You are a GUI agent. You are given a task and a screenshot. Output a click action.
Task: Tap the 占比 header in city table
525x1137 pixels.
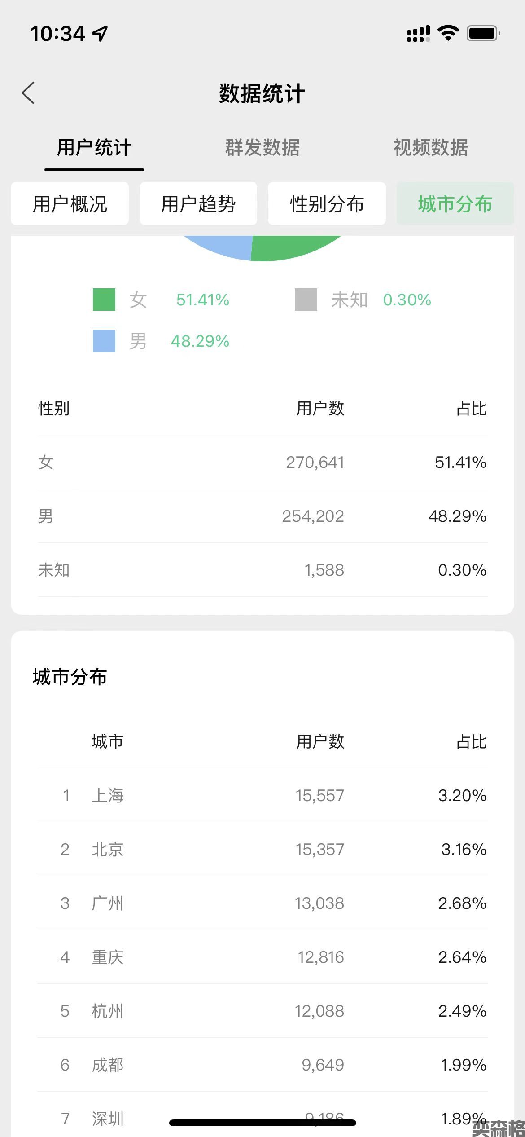(471, 741)
